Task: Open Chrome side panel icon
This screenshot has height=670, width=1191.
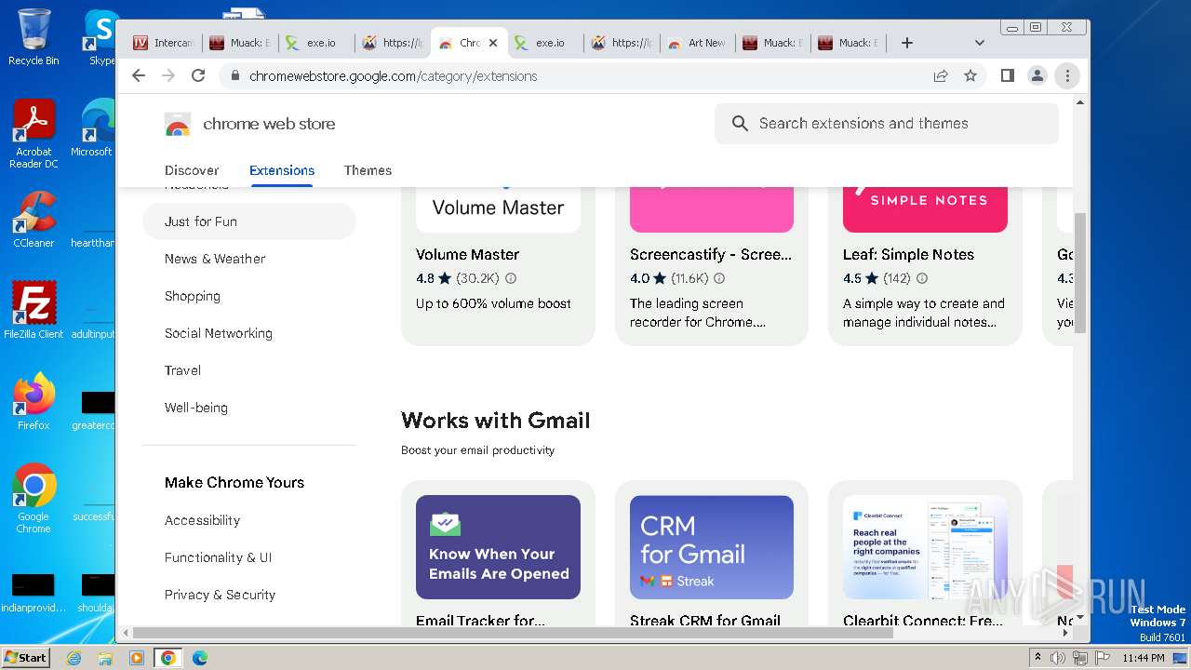Action: coord(1008,75)
